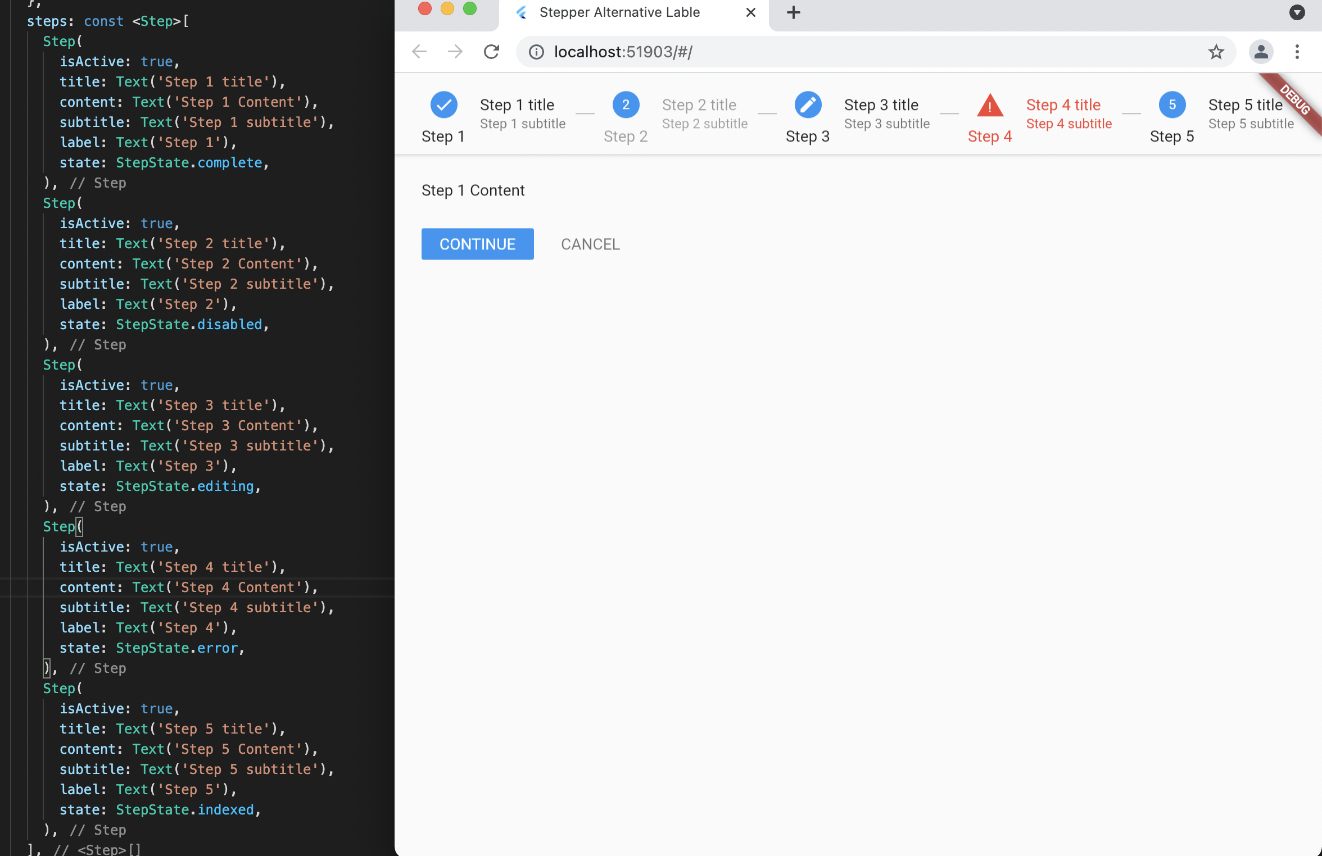Click the Step 3 pencil edit icon
The image size is (1322, 856).
(x=808, y=105)
